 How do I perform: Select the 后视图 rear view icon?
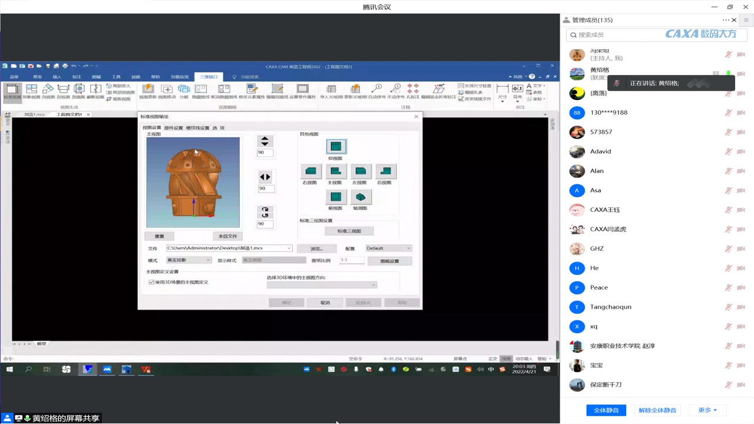[386, 171]
